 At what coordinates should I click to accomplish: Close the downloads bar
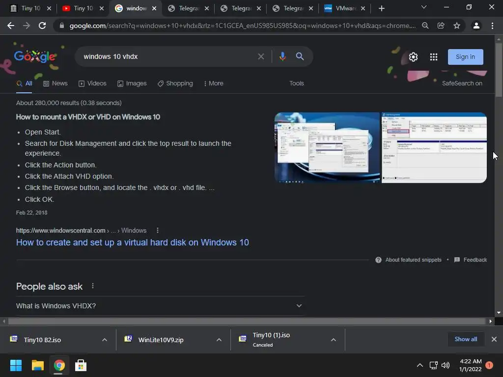[x=494, y=339]
